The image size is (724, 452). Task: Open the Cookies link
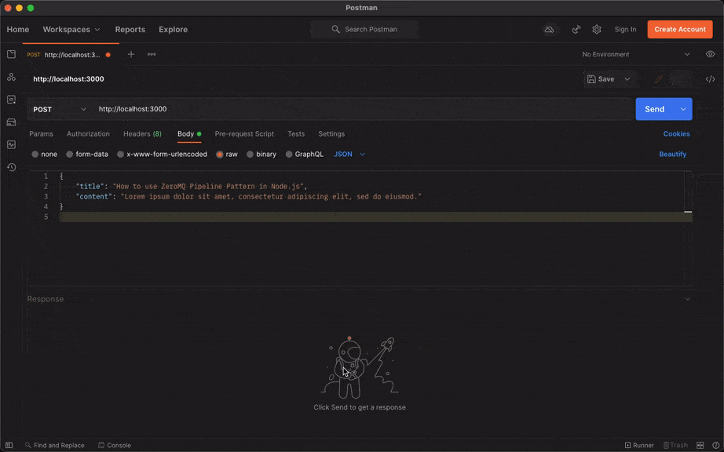(676, 133)
